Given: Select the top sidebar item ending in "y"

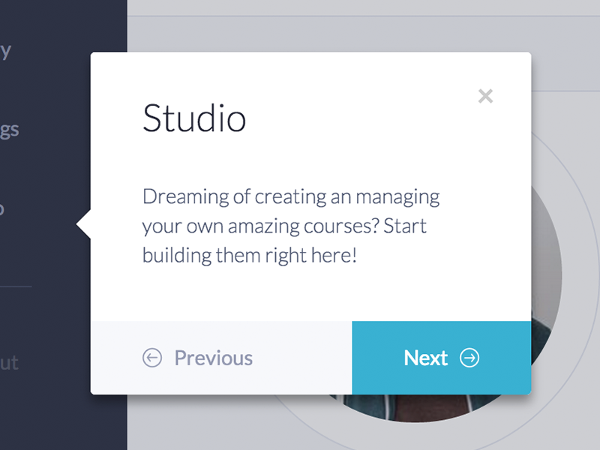Looking at the screenshot, I should tap(6, 51).
